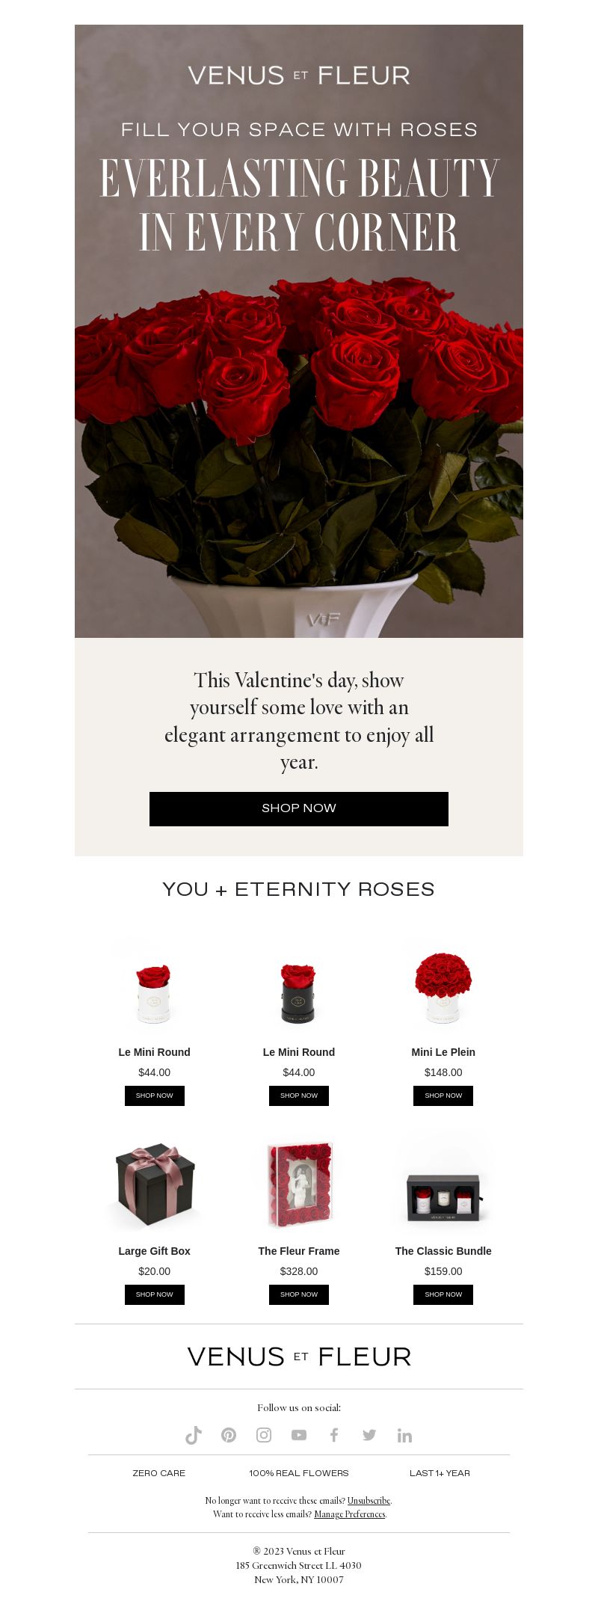Click the Venus et Fleur header logo
Screen dimensions: 598x1610
pyautogui.click(x=299, y=76)
